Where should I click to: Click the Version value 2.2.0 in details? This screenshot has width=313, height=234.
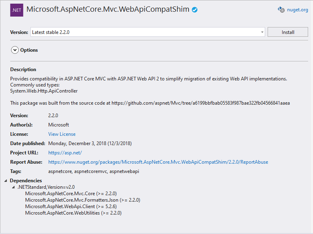tap(53, 116)
